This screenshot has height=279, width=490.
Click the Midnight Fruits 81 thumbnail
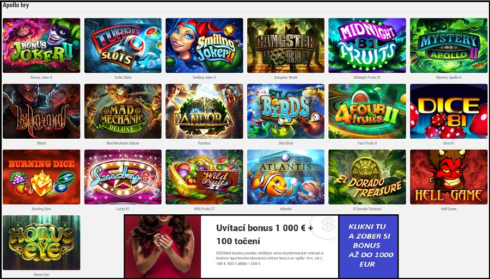[367, 45]
